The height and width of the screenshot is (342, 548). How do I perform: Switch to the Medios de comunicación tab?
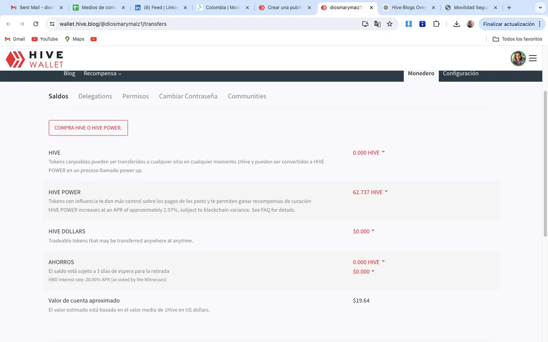[x=98, y=8]
